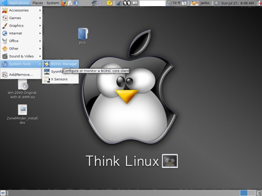Image resolution: width=262 pixels, height=196 pixels.
Task: Close the Applications menu via its panel button
Action: 16,3
